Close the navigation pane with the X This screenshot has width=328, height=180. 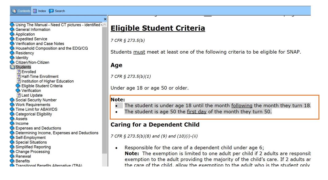point(105,19)
